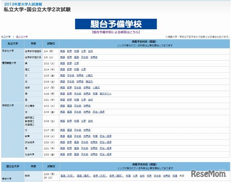Jump to 私立大学 anchor link at top

pos(6,37)
